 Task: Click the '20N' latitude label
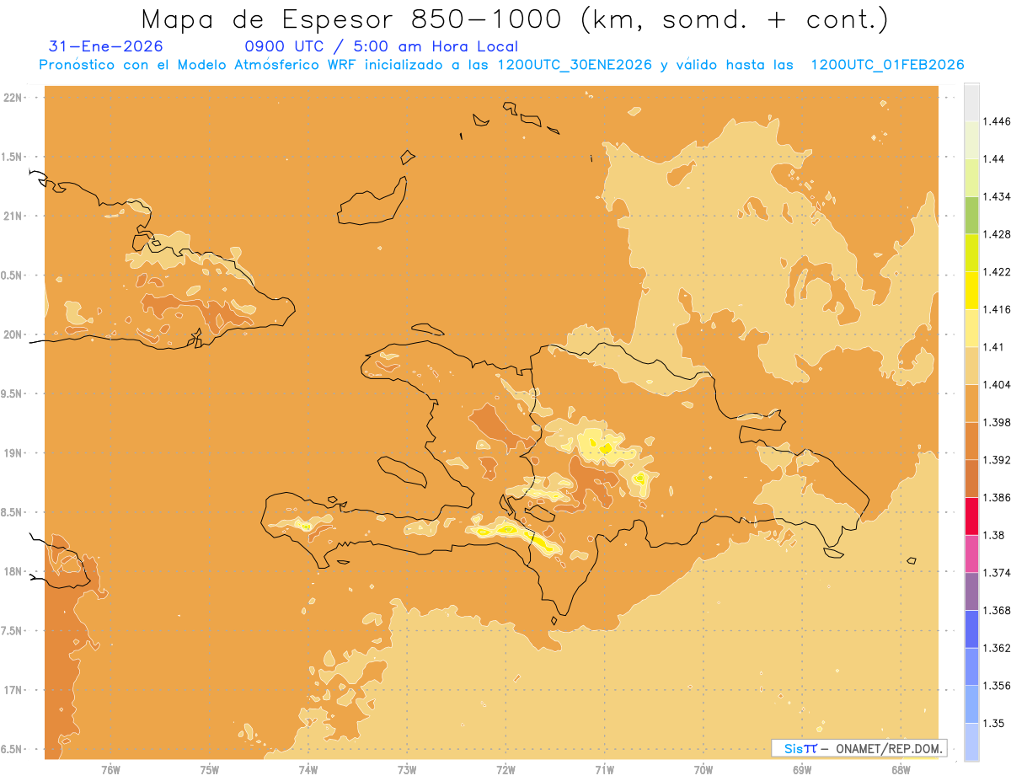click(x=13, y=334)
